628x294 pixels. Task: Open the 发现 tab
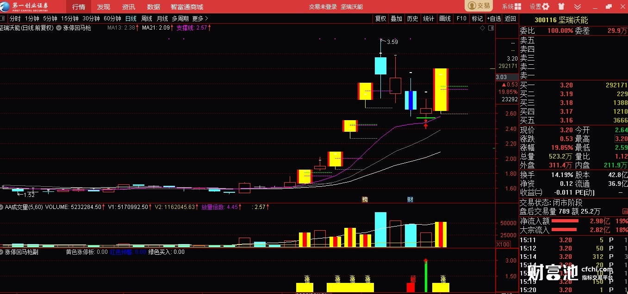[104, 6]
